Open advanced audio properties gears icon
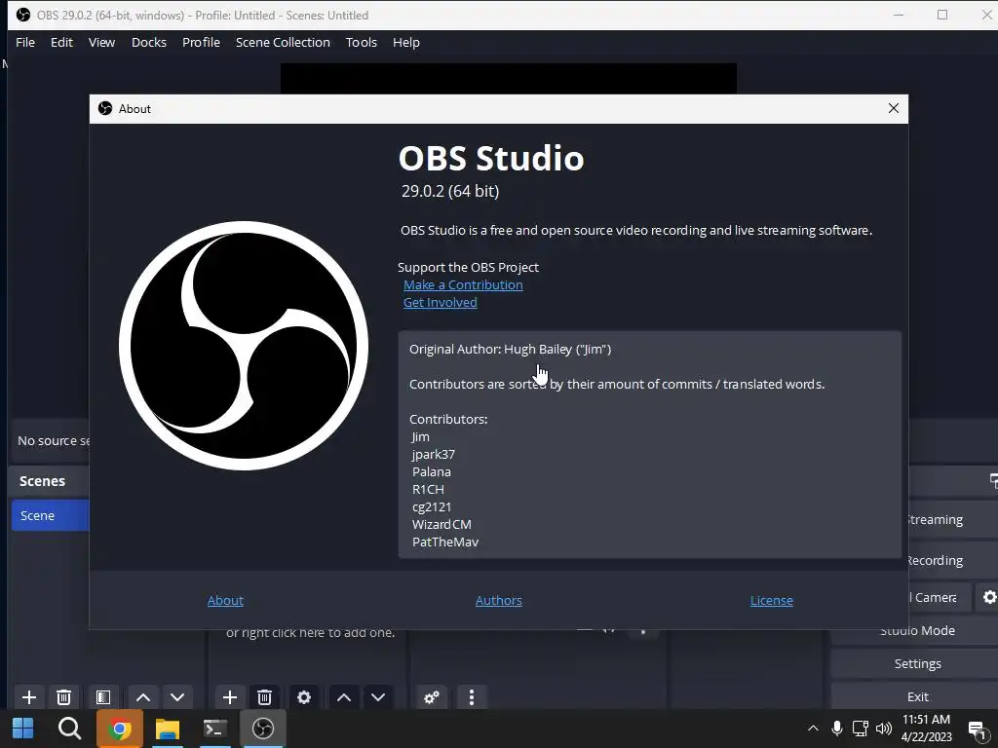The height and width of the screenshot is (748, 998). [432, 697]
